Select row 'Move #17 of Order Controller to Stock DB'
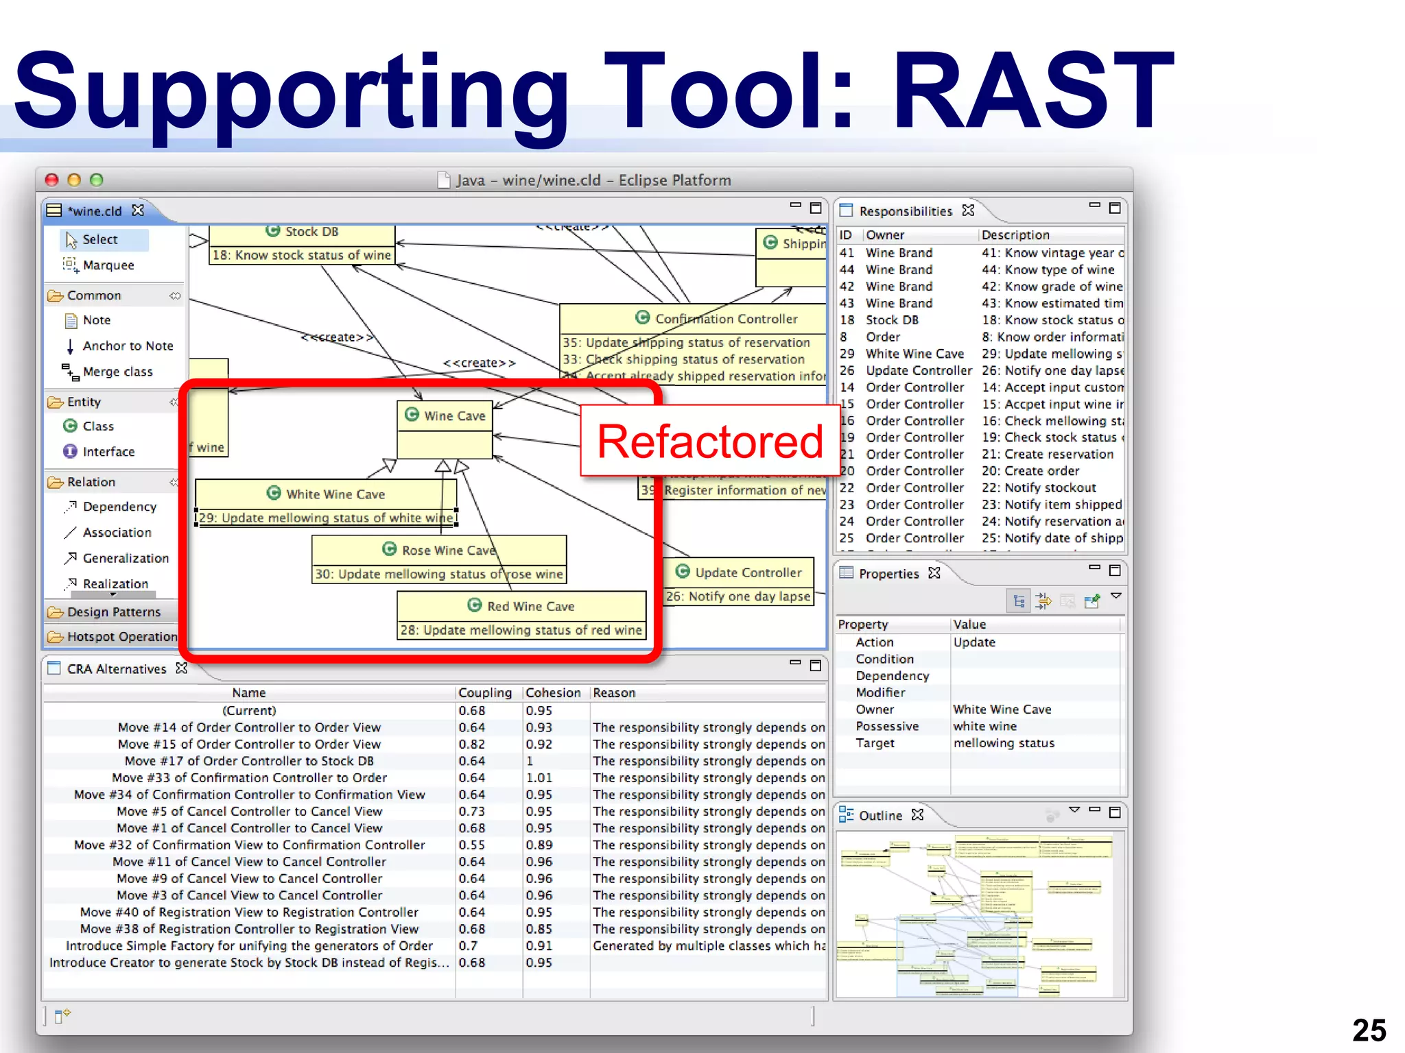Viewport: 1405px width, 1053px height. pos(435,761)
